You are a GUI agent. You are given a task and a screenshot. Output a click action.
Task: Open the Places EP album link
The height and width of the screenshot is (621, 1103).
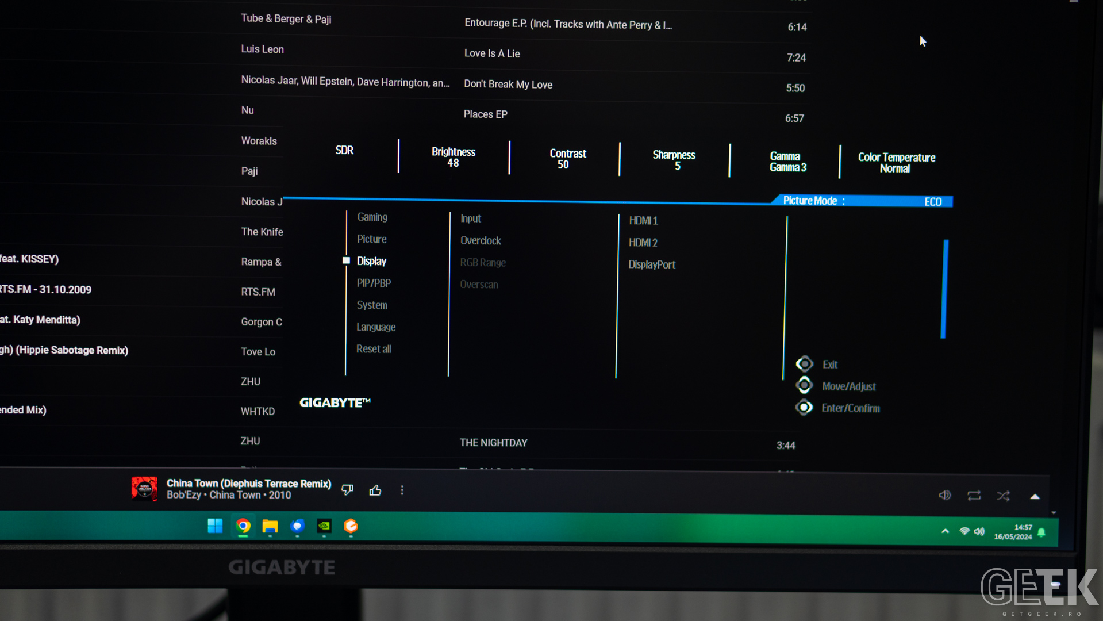click(486, 114)
